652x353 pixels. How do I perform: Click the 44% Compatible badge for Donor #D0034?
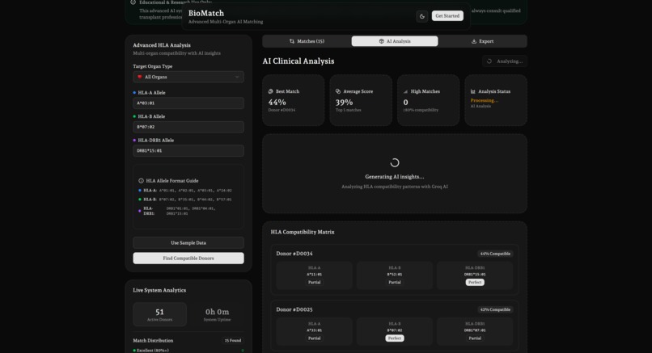[x=495, y=254]
